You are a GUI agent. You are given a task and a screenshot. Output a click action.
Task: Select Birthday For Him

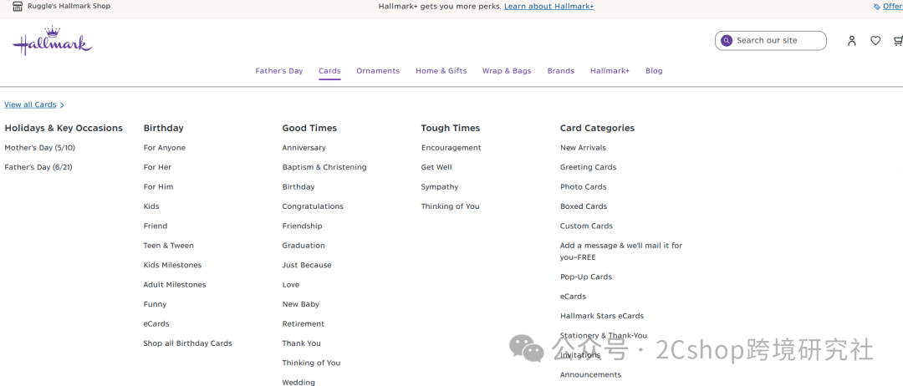[158, 187]
